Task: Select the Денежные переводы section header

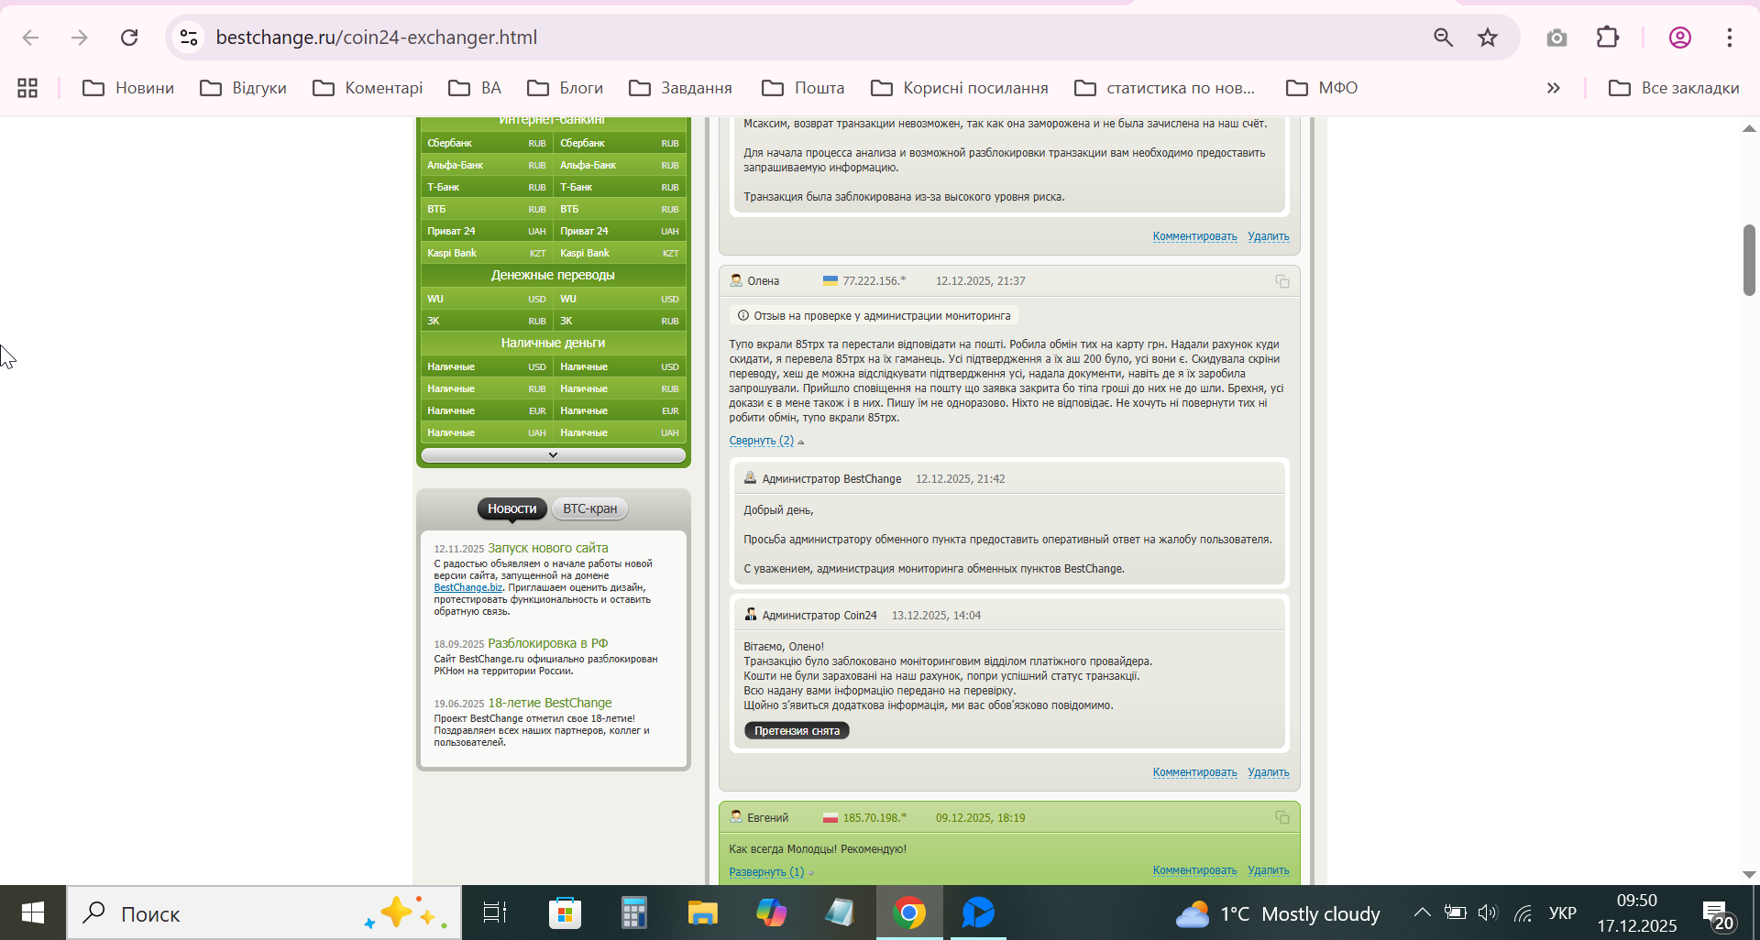Action: pyautogui.click(x=553, y=275)
